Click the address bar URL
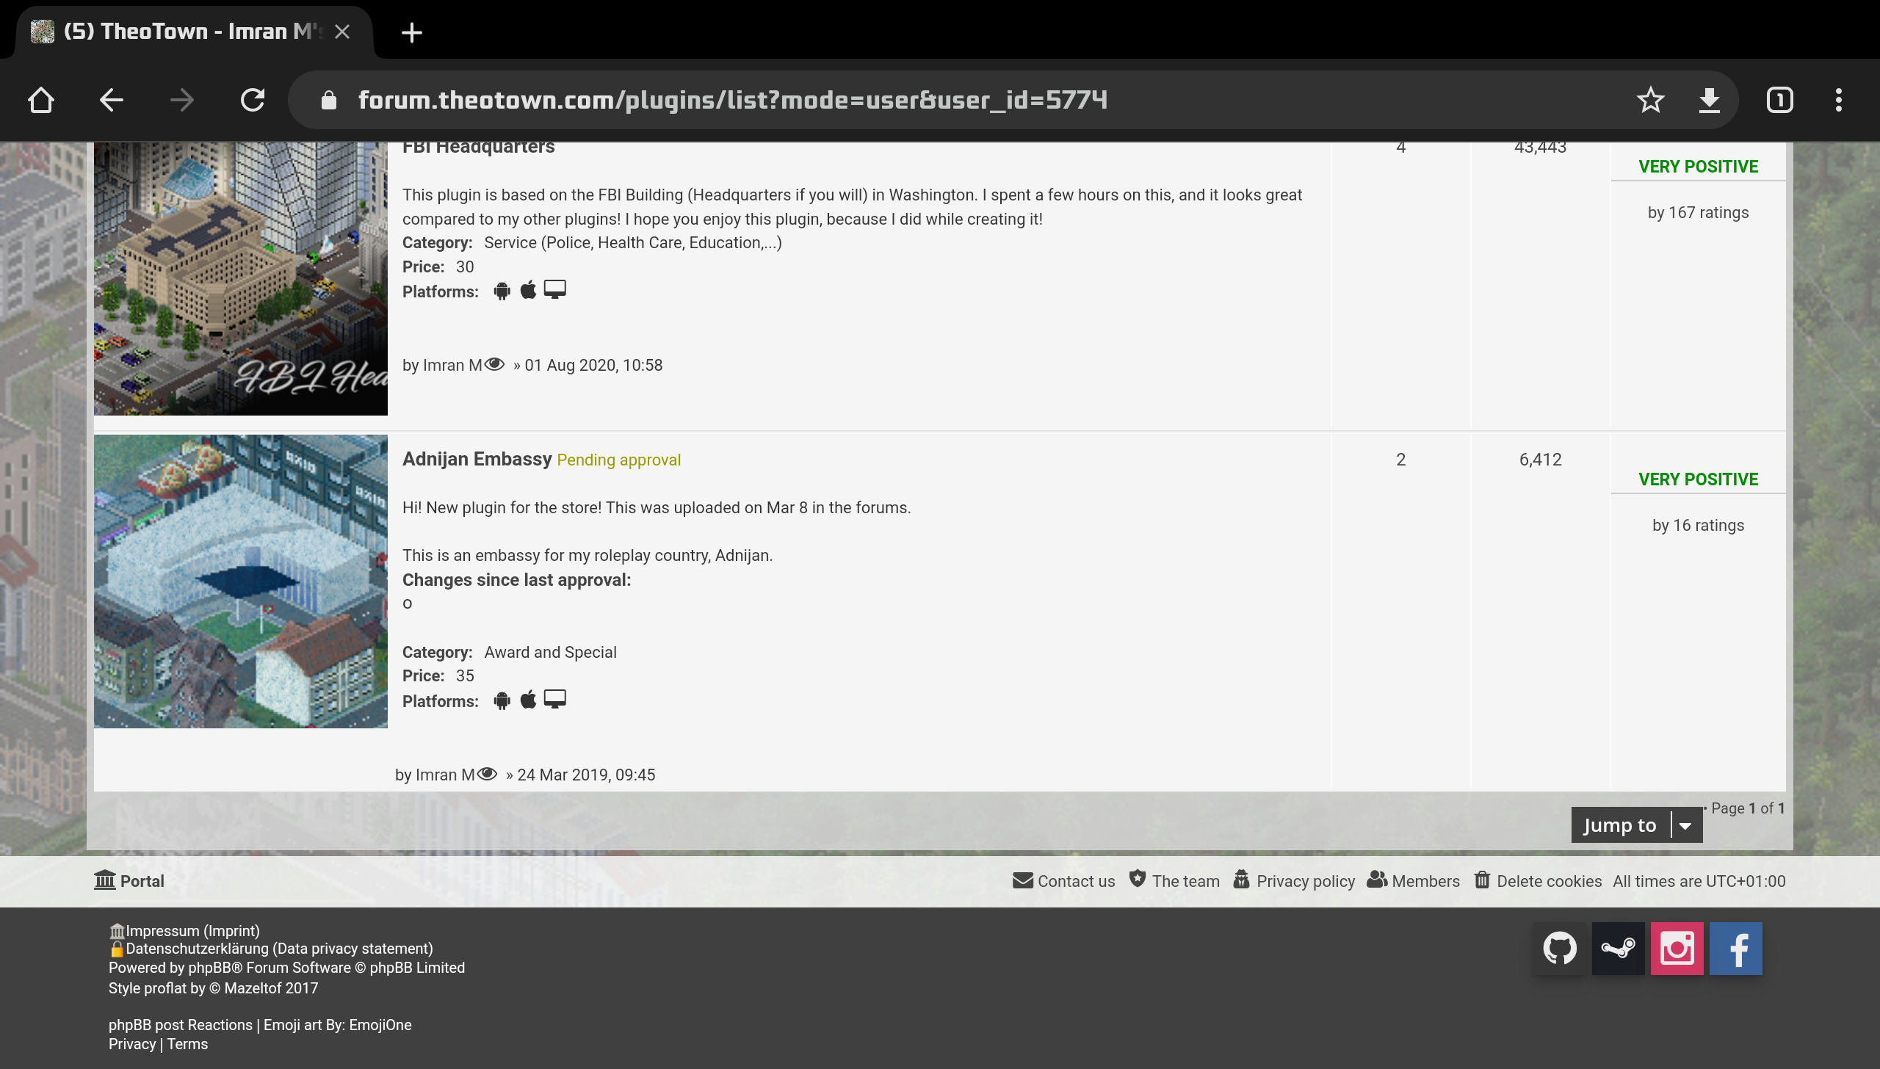The width and height of the screenshot is (1880, 1069). (732, 100)
